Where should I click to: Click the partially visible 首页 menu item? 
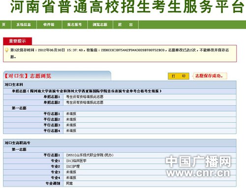[5, 25]
